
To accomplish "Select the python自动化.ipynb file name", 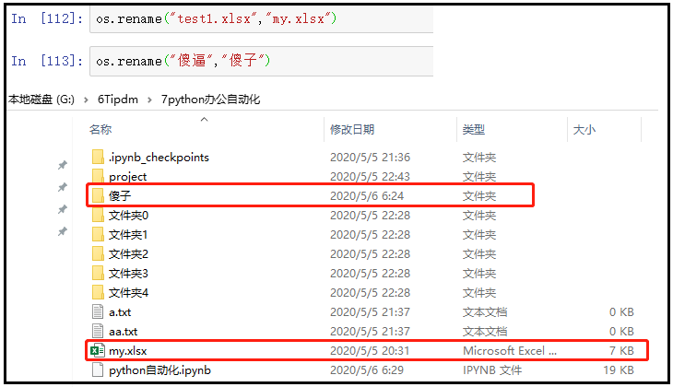I will click(x=159, y=369).
